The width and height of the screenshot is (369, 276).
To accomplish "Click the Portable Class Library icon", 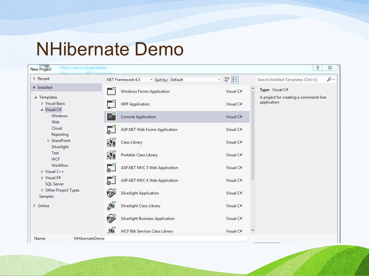I will (x=111, y=154).
